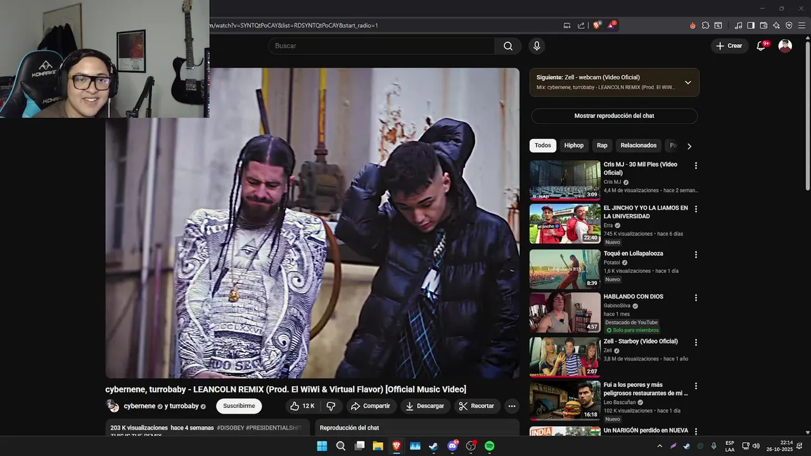Open the more actions ellipsis below video
Viewport: 811px width, 456px height.
pos(512,406)
